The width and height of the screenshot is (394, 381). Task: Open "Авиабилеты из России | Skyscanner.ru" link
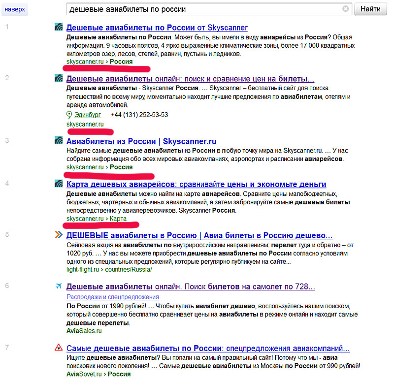click(x=141, y=141)
